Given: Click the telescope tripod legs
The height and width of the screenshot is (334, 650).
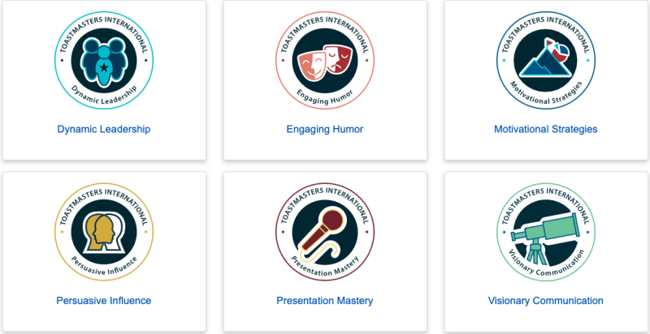Looking at the screenshot, I should coord(536,253).
